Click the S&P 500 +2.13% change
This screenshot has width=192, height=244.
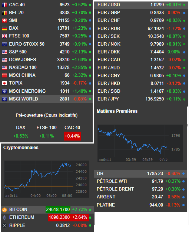[79, 52]
